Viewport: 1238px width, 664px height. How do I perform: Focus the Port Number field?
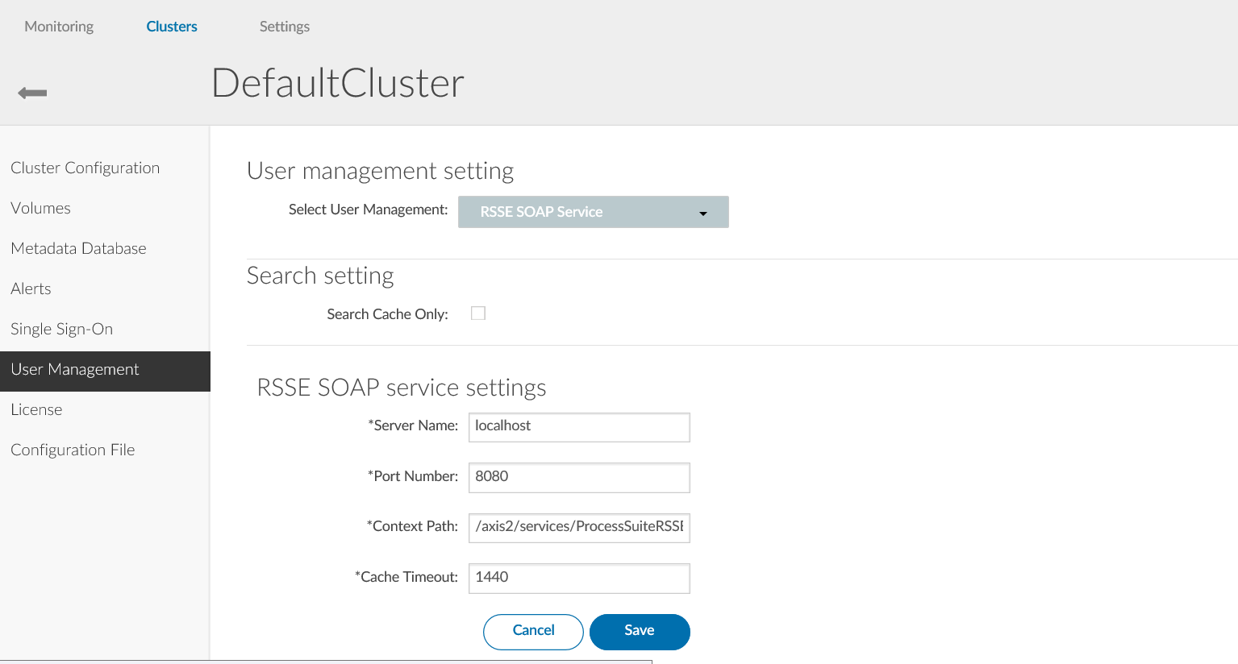pos(579,478)
